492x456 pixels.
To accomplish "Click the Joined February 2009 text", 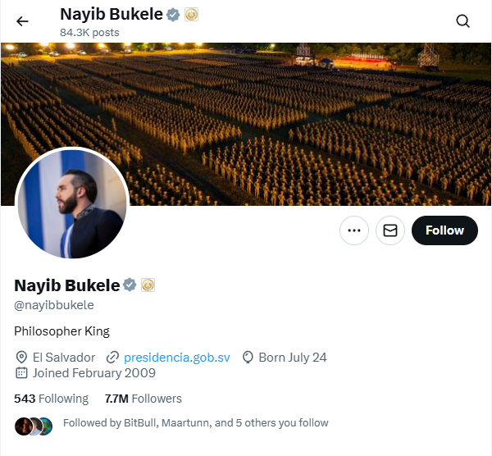I will coord(93,373).
